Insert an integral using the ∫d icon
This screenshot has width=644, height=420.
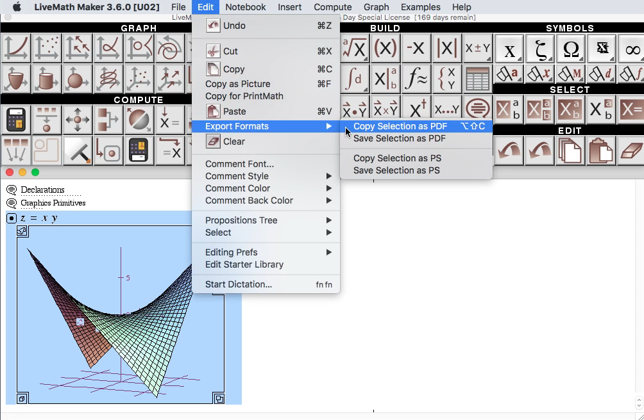pyautogui.click(x=354, y=79)
